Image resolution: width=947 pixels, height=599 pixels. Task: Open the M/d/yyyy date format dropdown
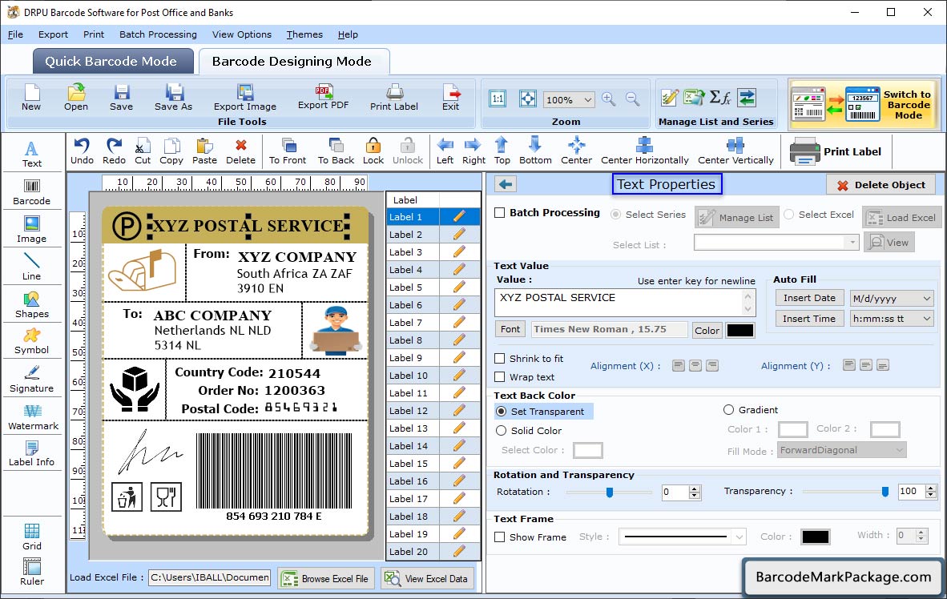point(927,298)
